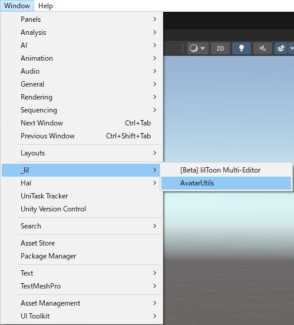294x325 pixels.
Task: Toggle scene effects (skybox, fog) icon
Action: [281, 48]
